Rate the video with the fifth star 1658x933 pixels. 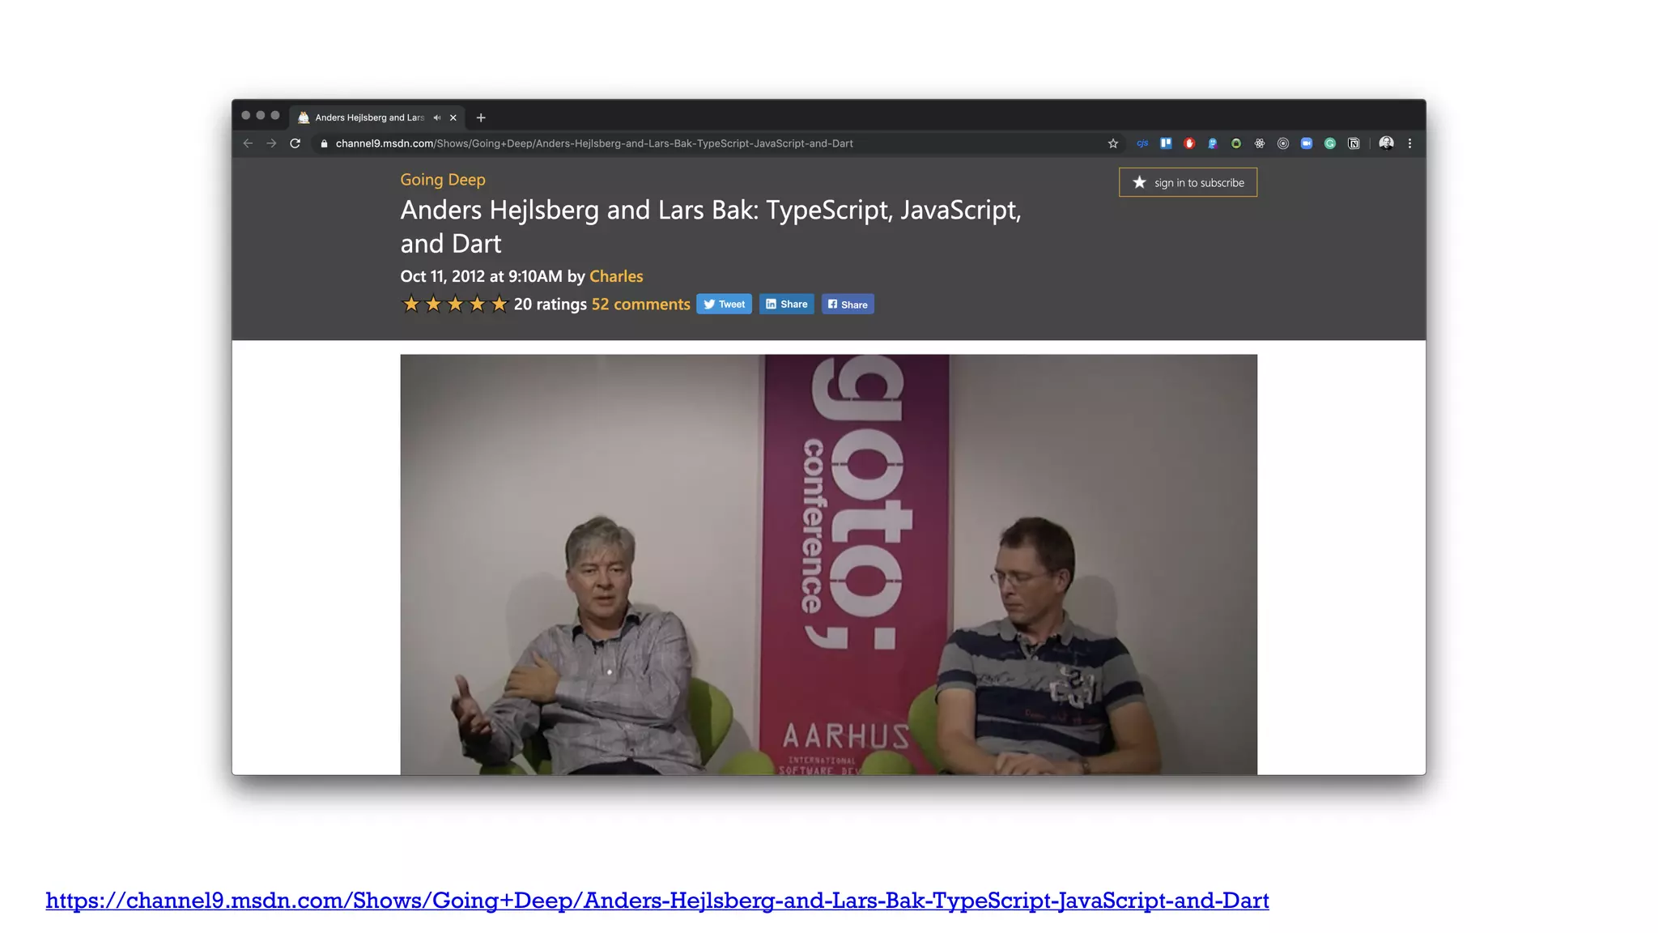click(x=500, y=305)
